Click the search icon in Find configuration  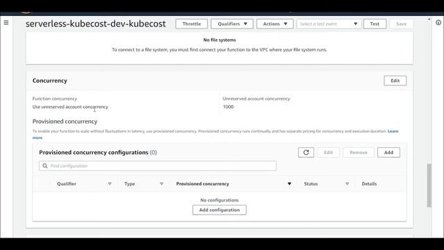click(44, 166)
